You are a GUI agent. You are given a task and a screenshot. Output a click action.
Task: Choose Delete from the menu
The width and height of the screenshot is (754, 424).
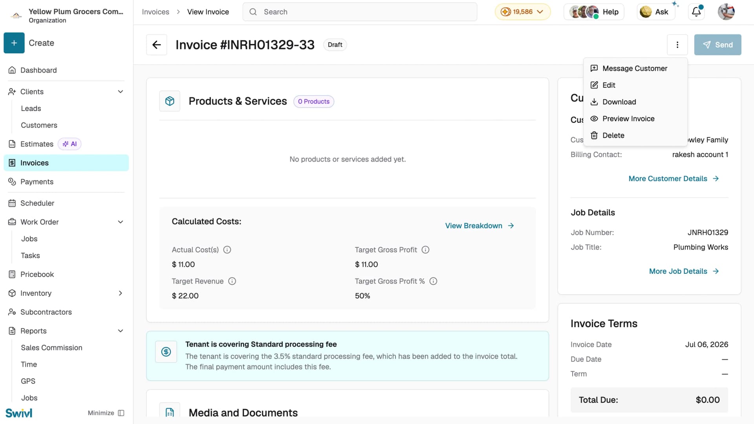point(635,135)
